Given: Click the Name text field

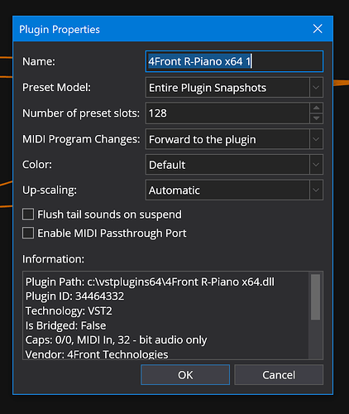Looking at the screenshot, I should point(234,61).
